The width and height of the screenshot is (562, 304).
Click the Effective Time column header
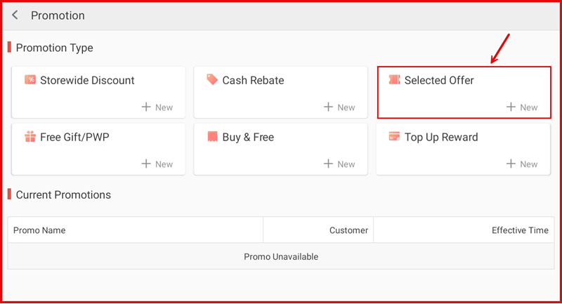(520, 230)
